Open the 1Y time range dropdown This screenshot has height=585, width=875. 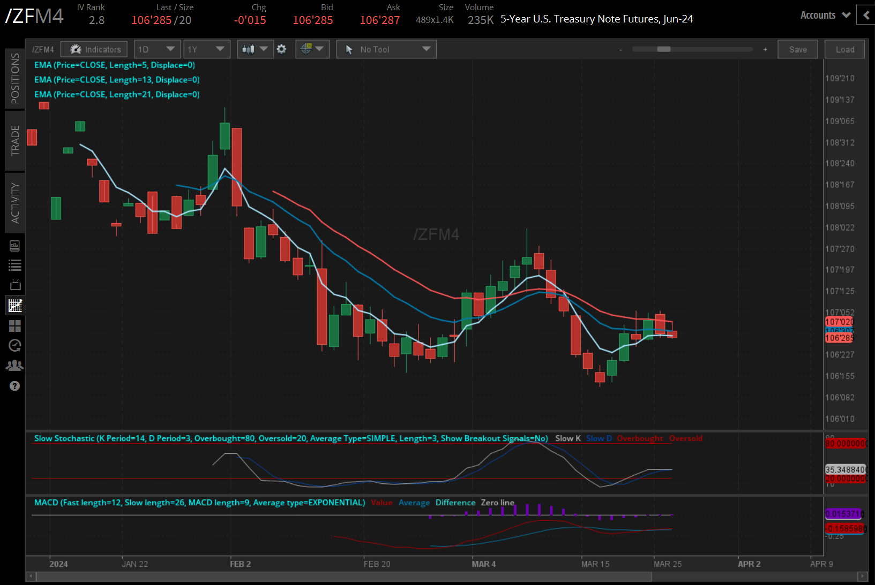click(x=206, y=49)
